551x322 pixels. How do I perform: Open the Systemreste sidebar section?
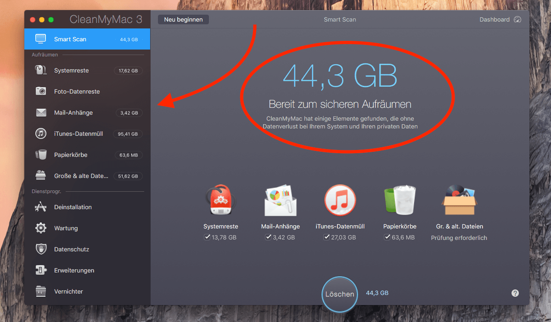pyautogui.click(x=87, y=70)
